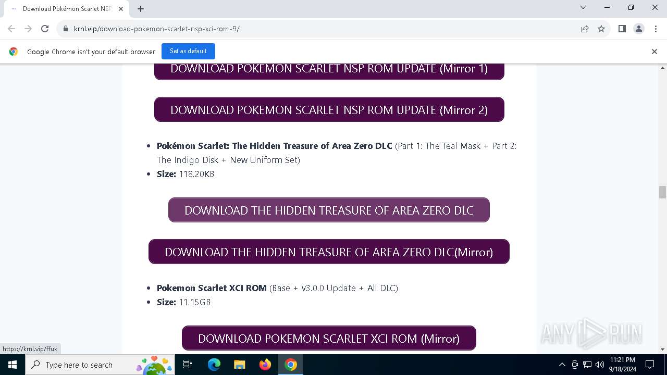Select the Download Pokémon Scarlet NSP tab
Viewport: 667px width, 375px height.
coord(66,9)
